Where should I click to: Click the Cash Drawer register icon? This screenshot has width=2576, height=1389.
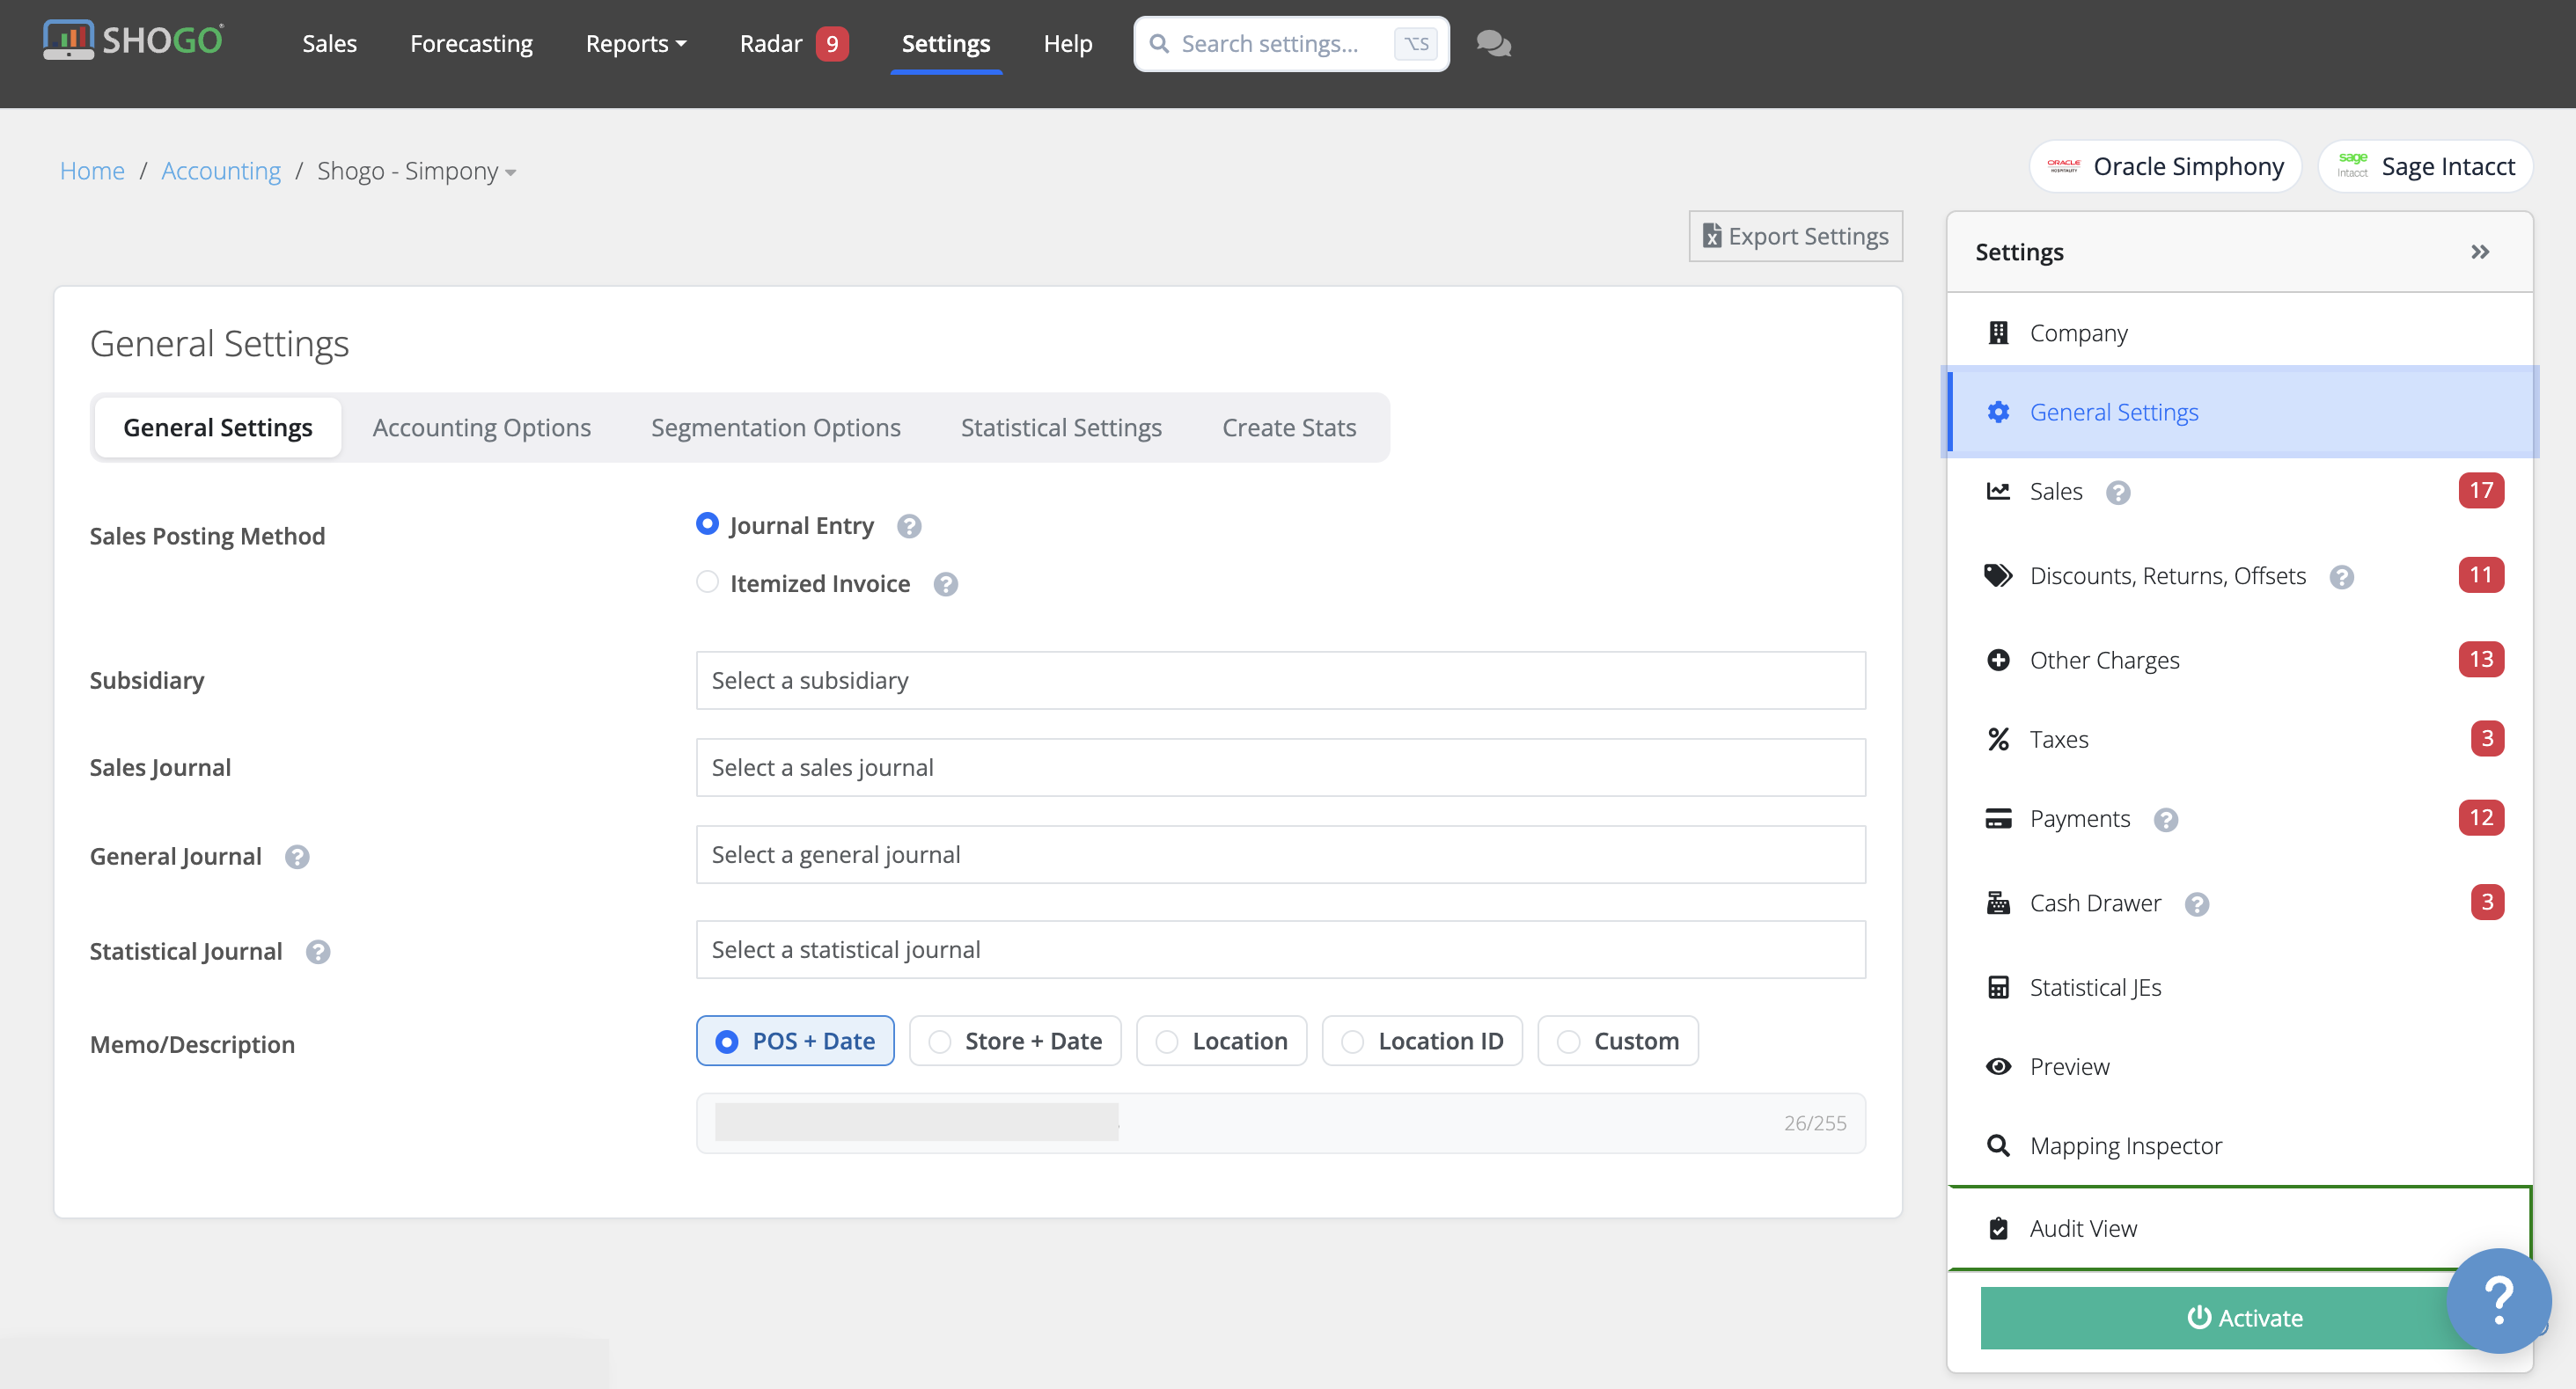[1998, 903]
